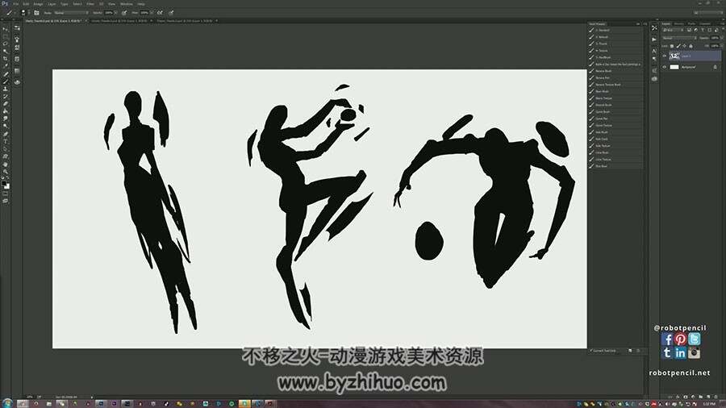Open Flow slider dropdown in options bar
This screenshot has height=408, width=726.
coord(152,12)
